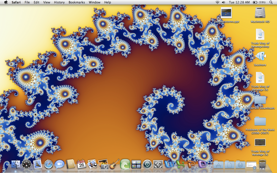Open Finder from the dock

coord(15,164)
